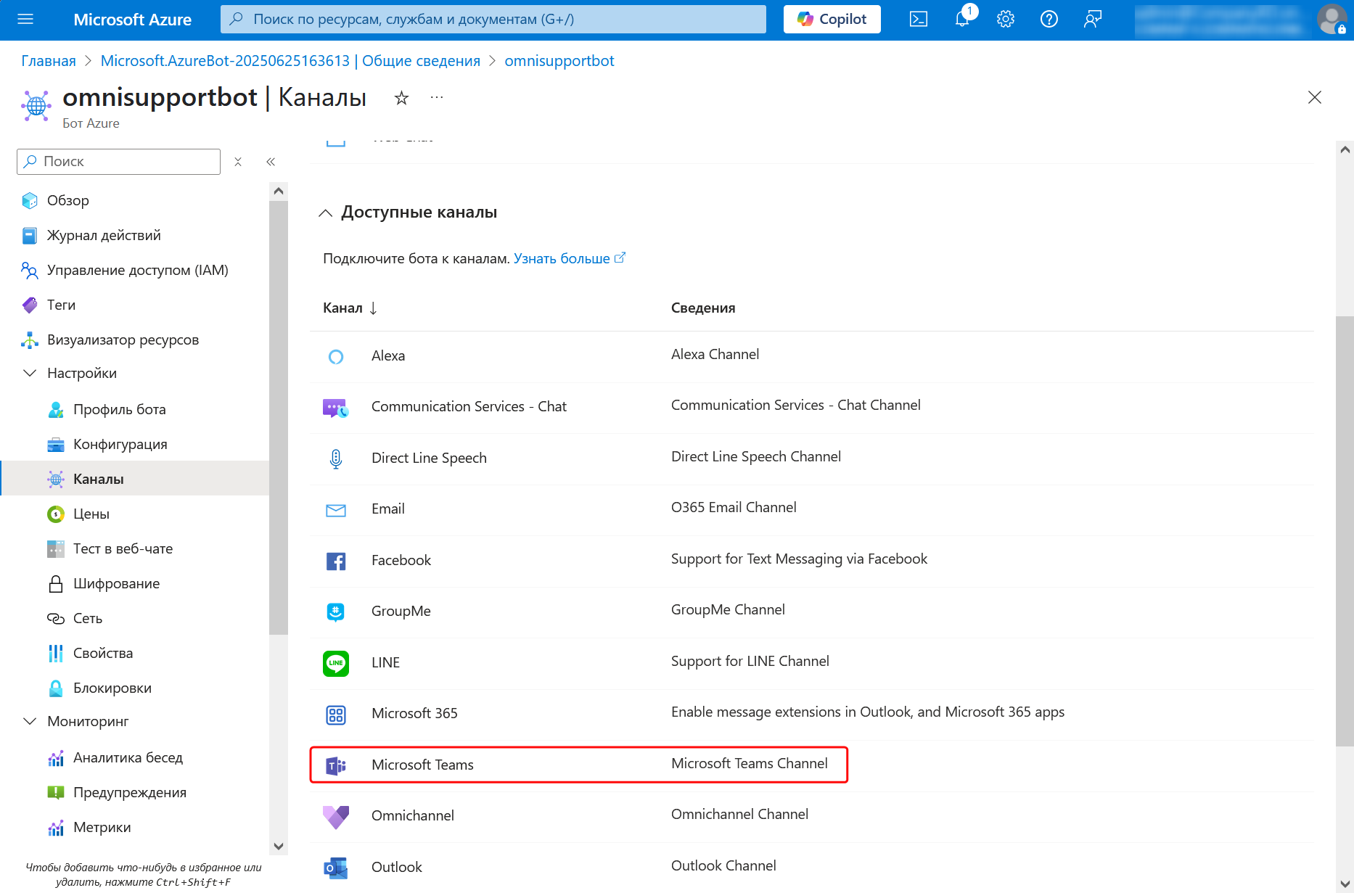Click the omnisupportbot Azure Bot resource icon
This screenshot has width=1354, height=893.
(36, 106)
